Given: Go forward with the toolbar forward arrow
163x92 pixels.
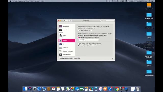Looking at the screenshot, I should coord(67,21).
